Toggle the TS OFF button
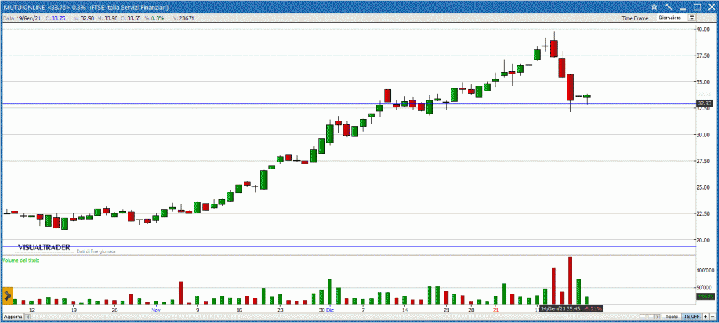The image size is (719, 323). coord(692,317)
